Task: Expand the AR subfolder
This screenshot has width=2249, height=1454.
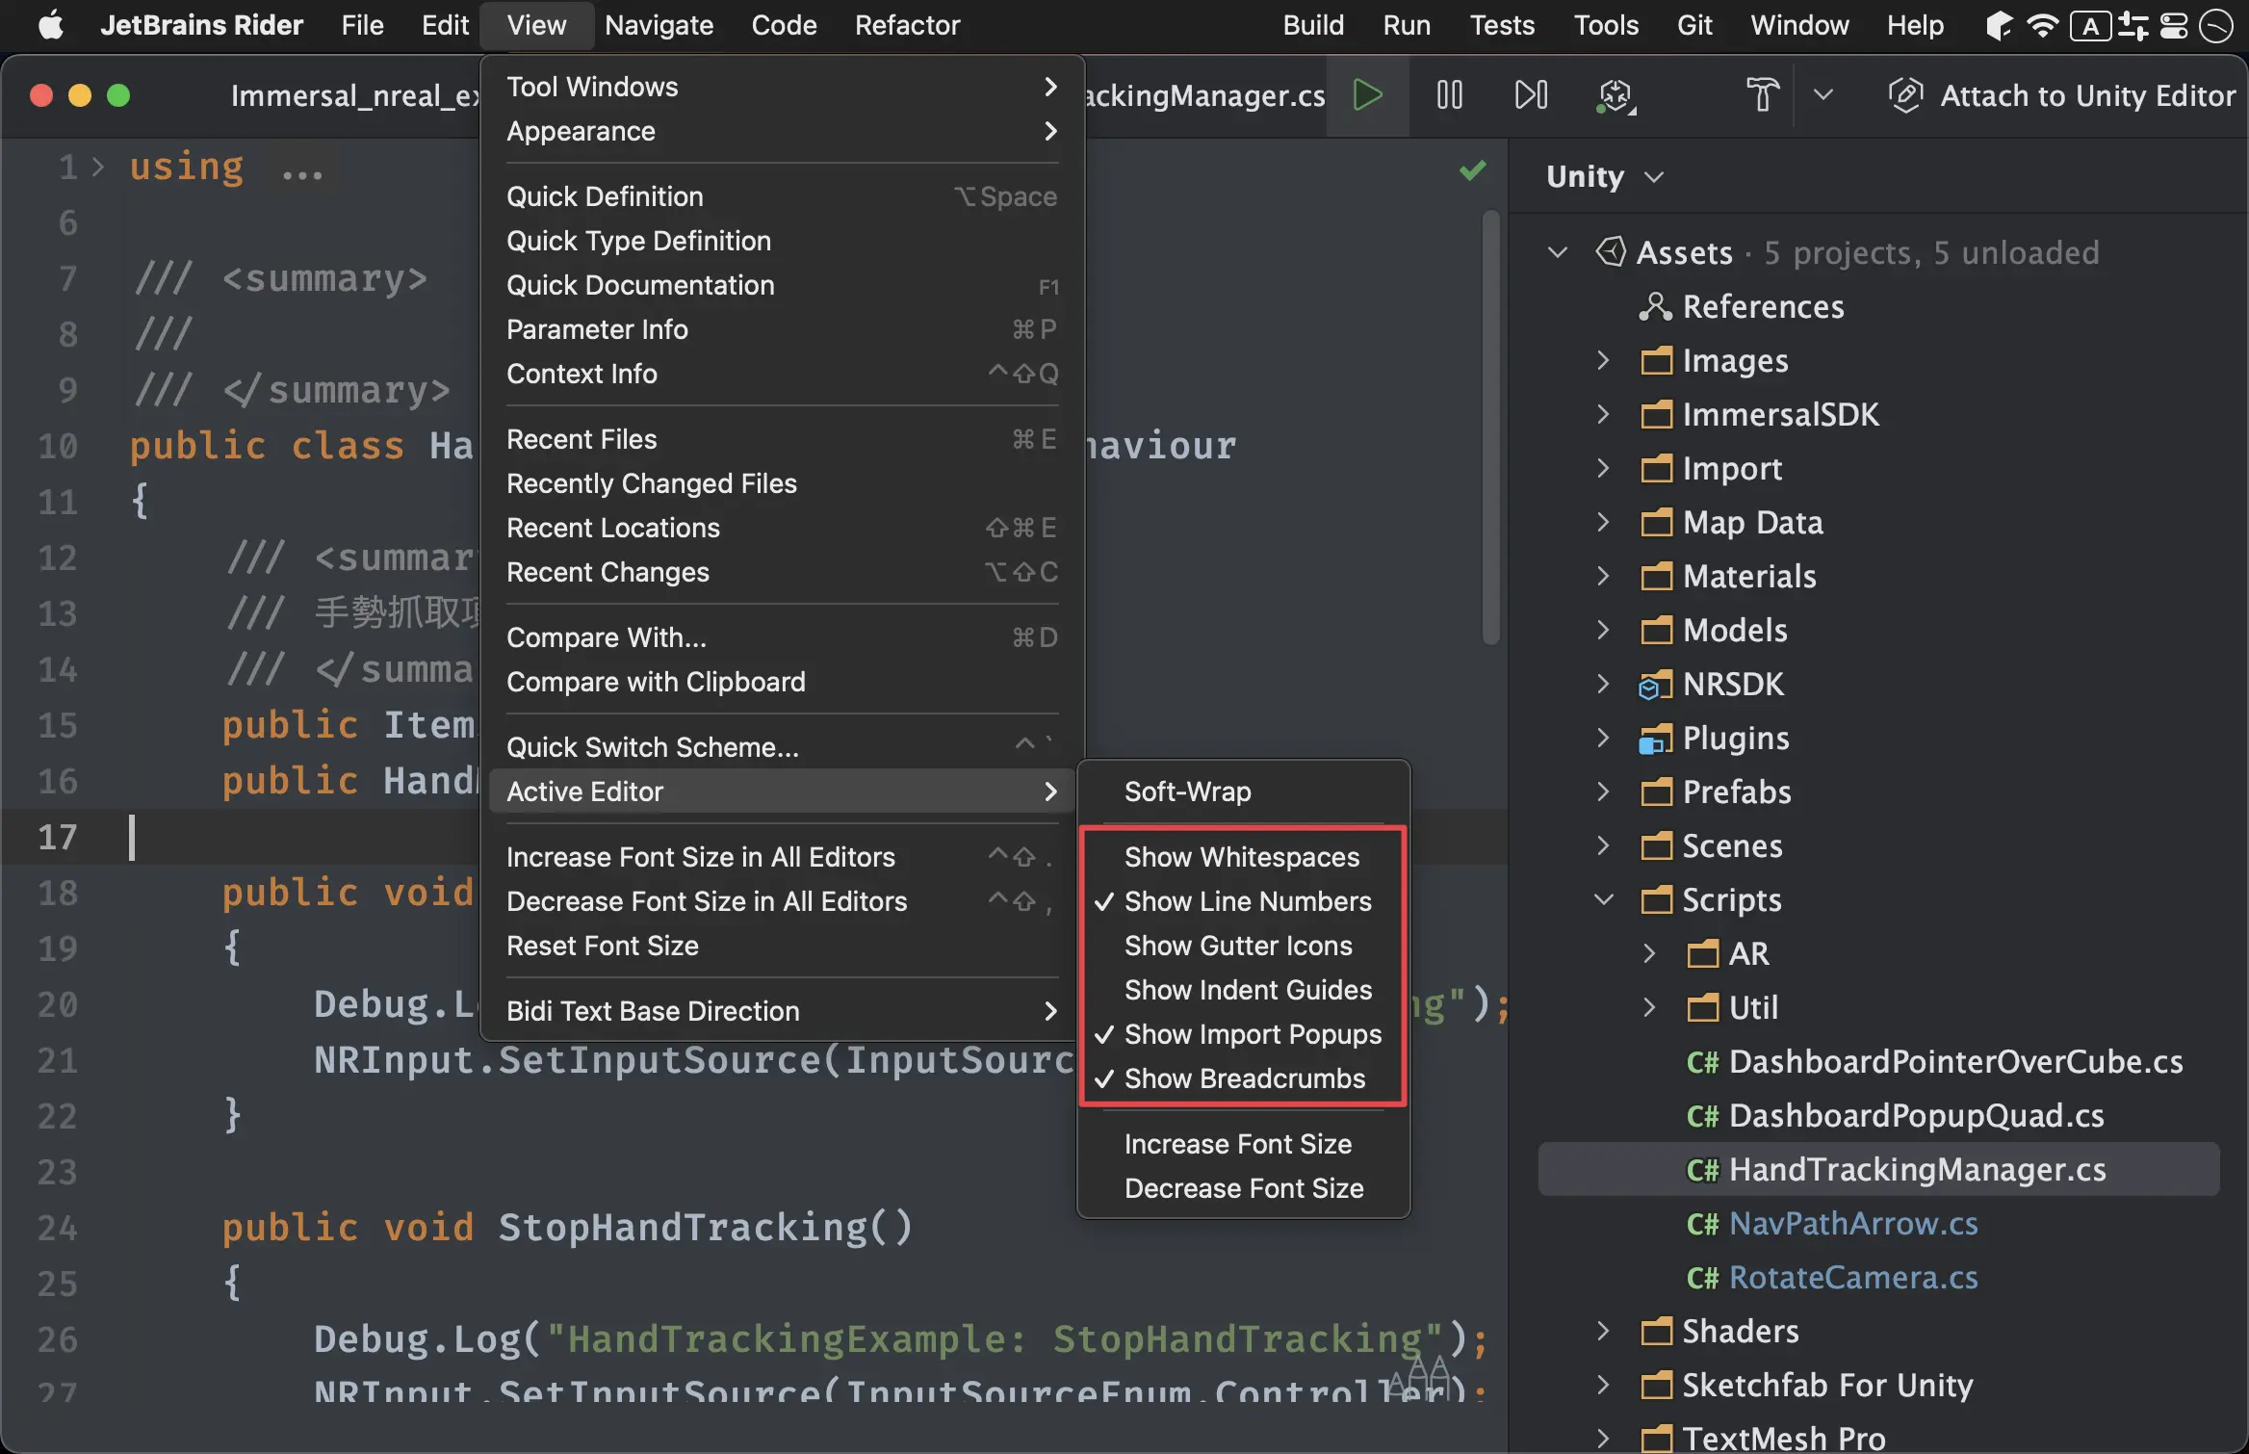Action: 1649,953
